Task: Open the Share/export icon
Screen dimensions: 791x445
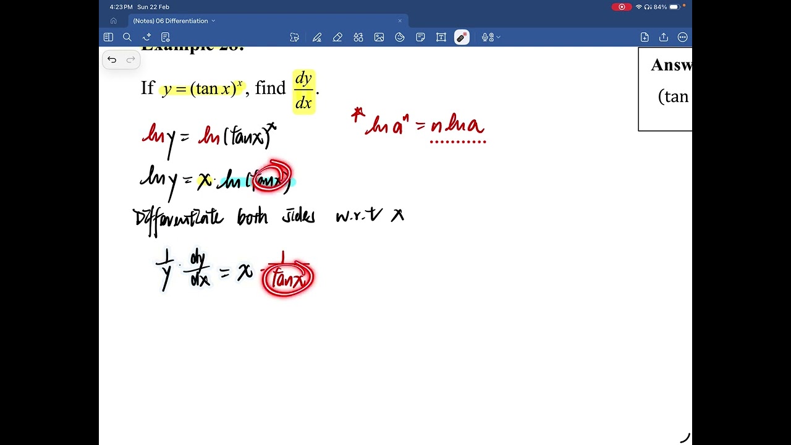Action: pyautogui.click(x=664, y=37)
